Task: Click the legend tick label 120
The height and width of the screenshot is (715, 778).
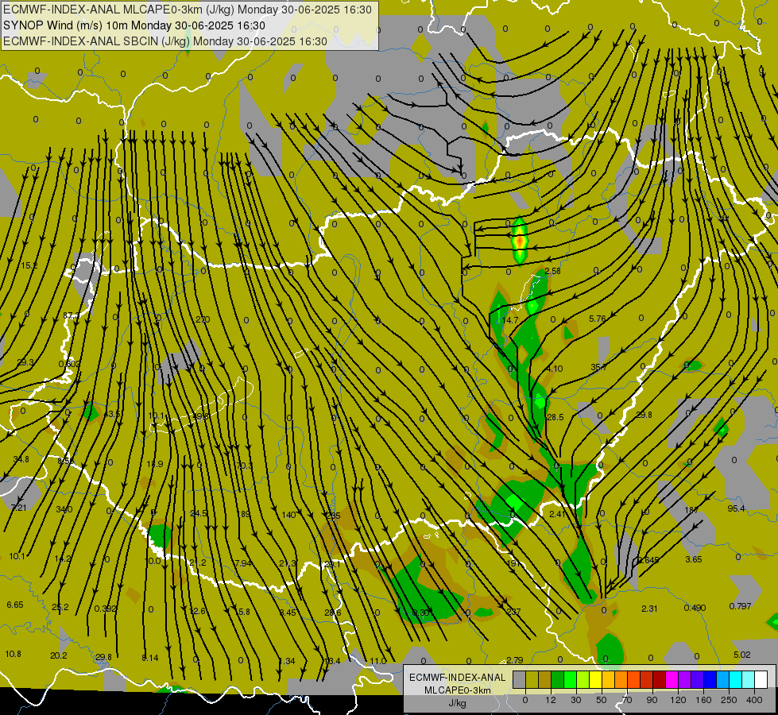Action: (678, 700)
